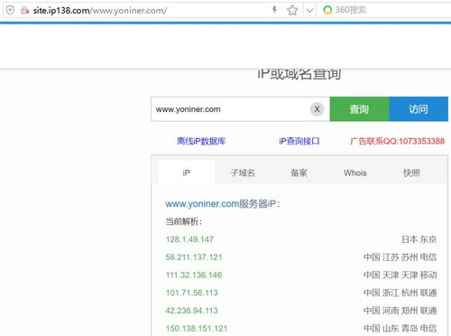The image size is (451, 336).
Task: Click IP address 150.138.151.121
Action: 197,328
